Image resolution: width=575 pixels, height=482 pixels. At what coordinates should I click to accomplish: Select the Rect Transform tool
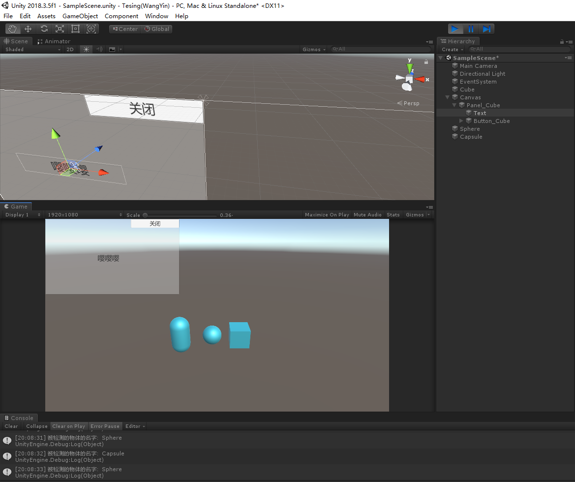(x=76, y=29)
